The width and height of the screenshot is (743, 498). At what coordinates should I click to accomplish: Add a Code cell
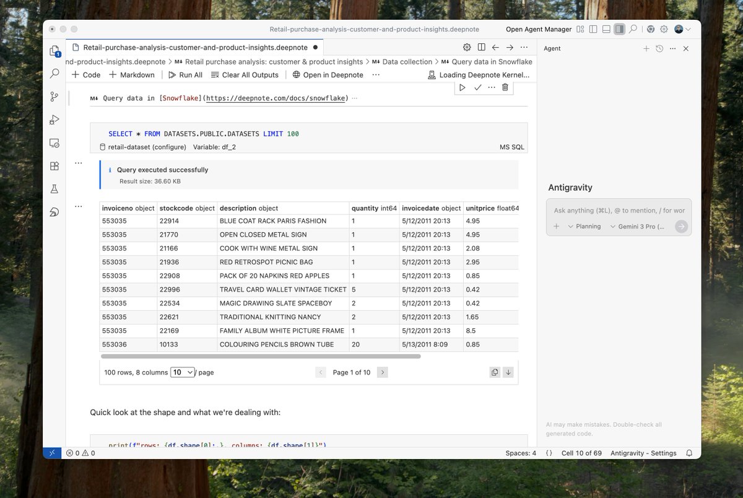[x=86, y=75]
